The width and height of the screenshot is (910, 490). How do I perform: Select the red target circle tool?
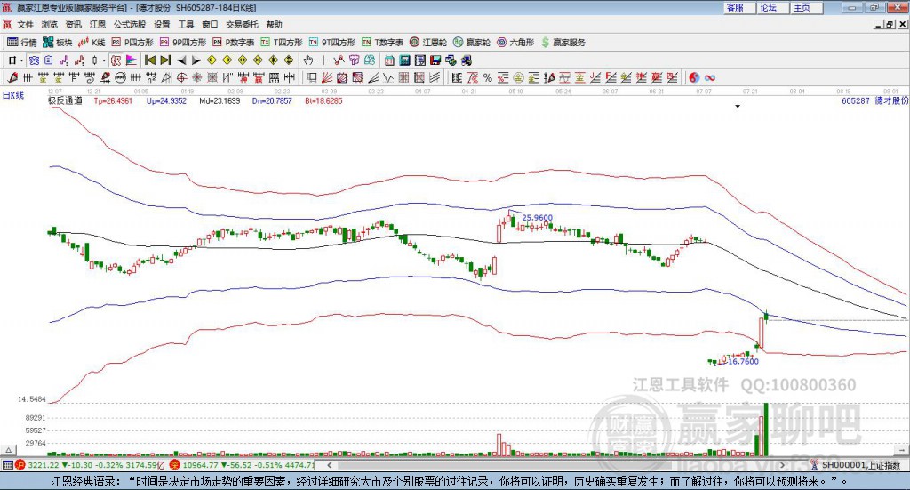click(x=181, y=77)
